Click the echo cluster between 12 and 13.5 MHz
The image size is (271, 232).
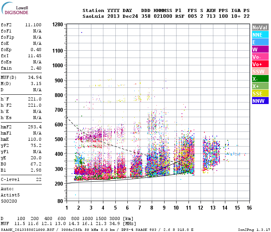tap(211, 154)
